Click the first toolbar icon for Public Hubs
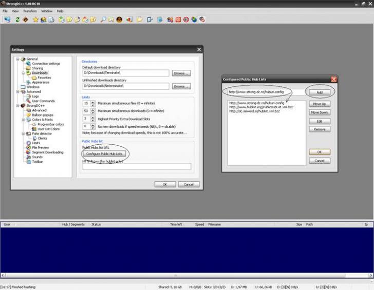The width and height of the screenshot is (374, 290). 7,20
